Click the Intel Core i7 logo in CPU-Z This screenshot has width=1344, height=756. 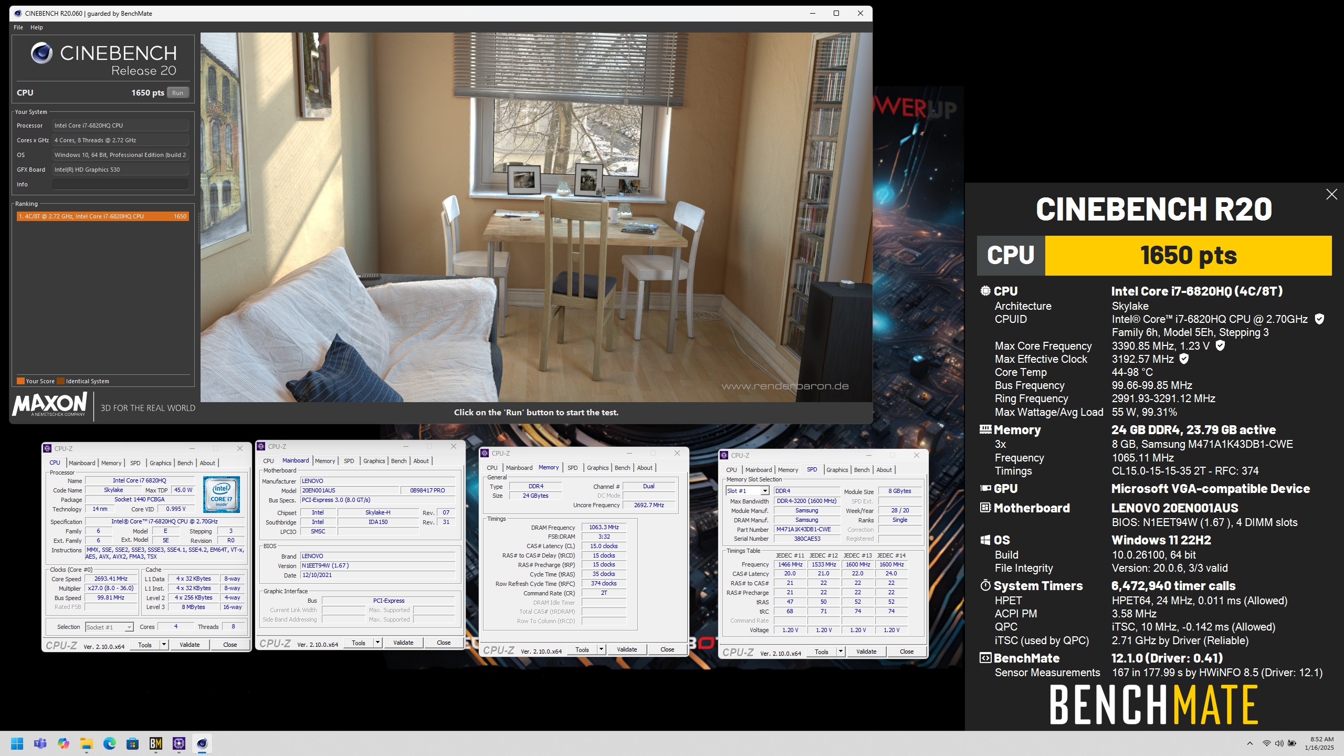222,494
